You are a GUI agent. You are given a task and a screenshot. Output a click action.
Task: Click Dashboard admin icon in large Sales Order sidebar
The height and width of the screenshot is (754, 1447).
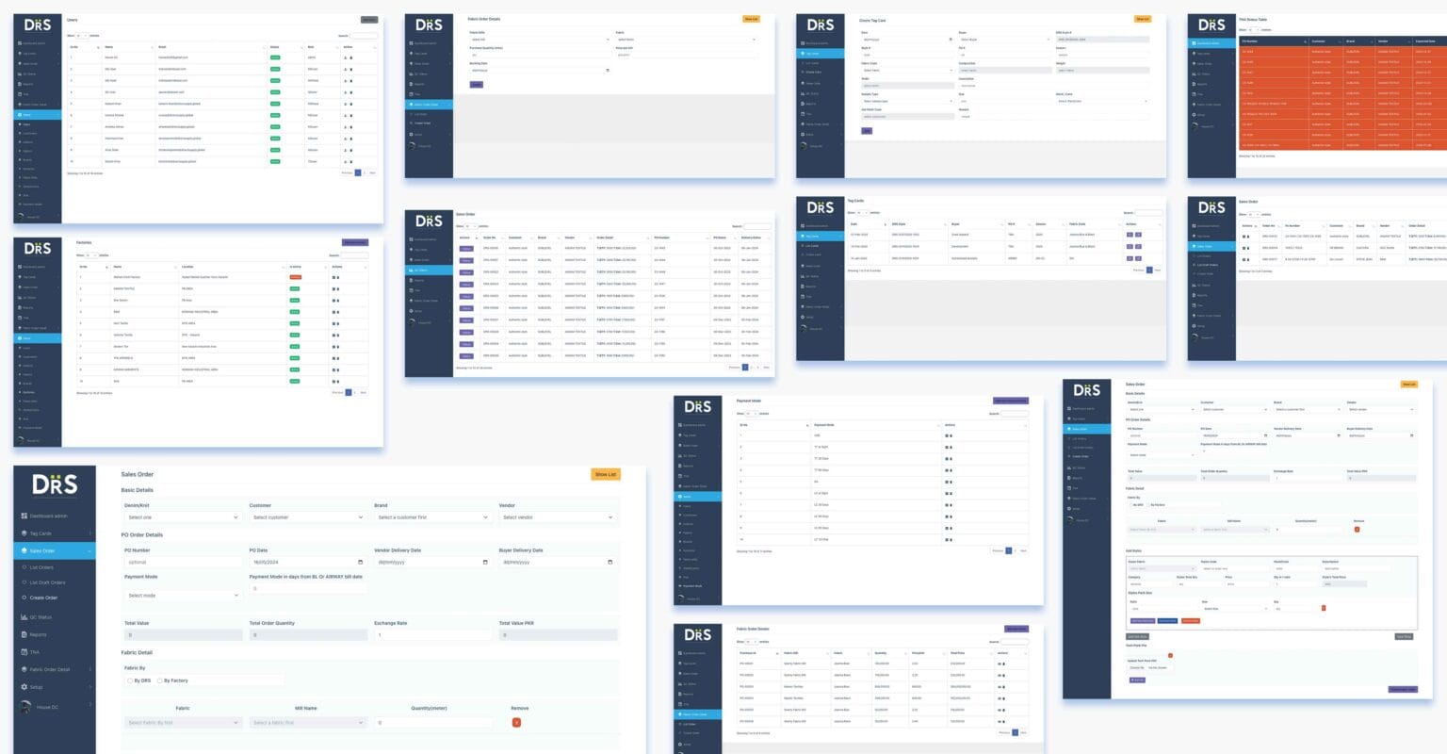[24, 516]
